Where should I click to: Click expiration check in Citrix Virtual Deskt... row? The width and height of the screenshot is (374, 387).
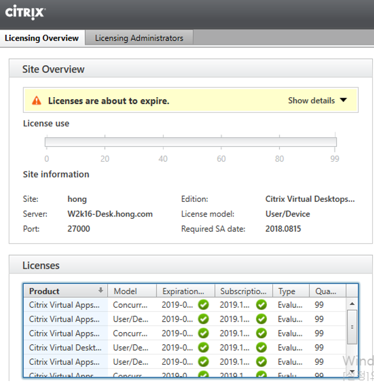tap(203, 347)
